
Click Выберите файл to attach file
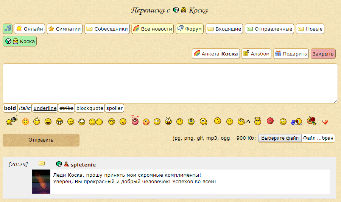pos(280,138)
